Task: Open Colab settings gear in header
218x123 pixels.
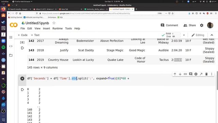Action: (x=202, y=25)
